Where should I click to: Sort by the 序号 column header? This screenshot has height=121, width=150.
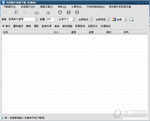click(x=131, y=32)
